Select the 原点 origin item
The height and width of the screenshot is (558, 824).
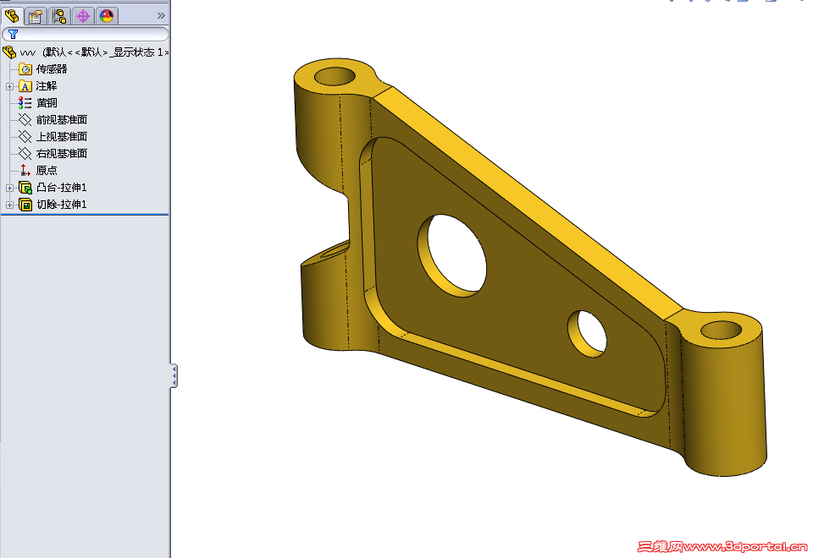pos(38,170)
